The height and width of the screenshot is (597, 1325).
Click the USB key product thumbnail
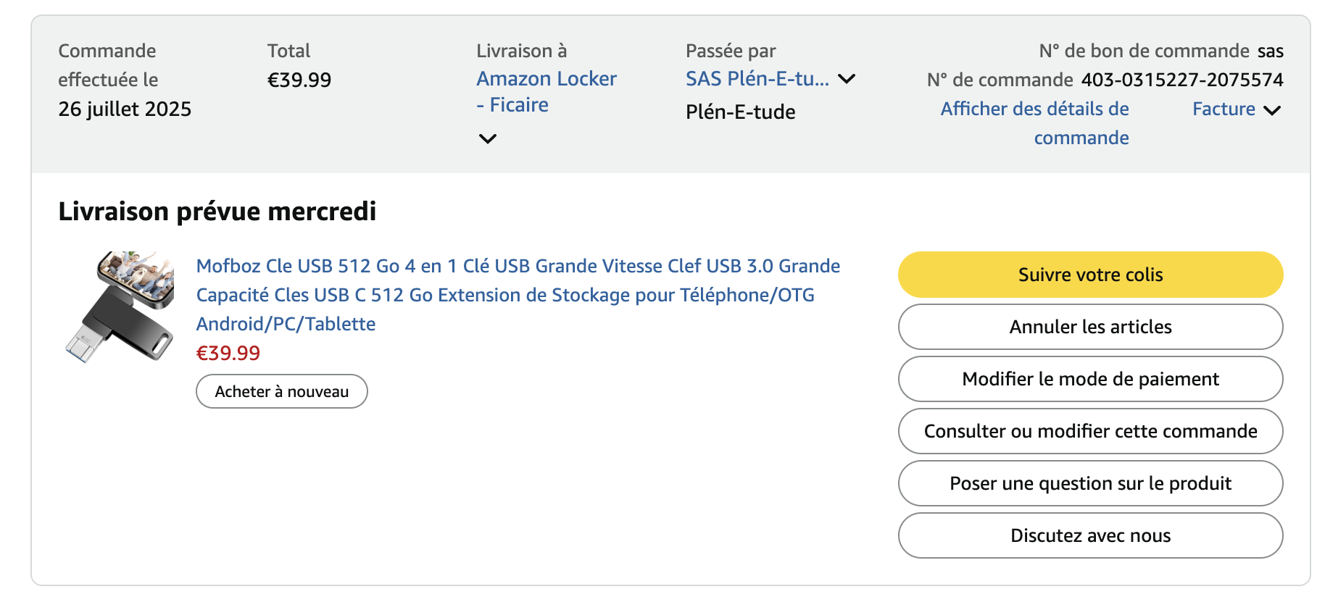coord(120,306)
